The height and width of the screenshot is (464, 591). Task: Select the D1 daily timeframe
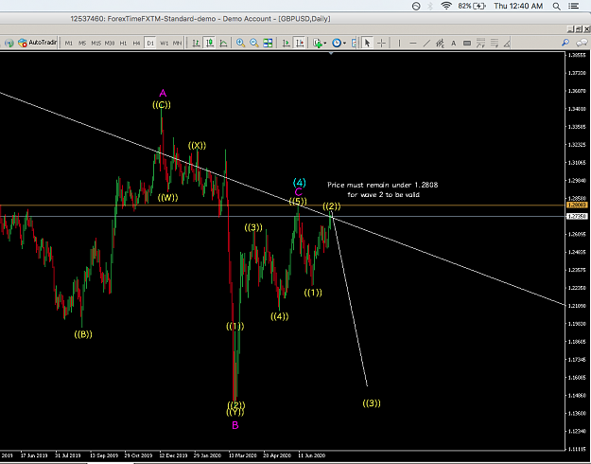click(x=150, y=43)
